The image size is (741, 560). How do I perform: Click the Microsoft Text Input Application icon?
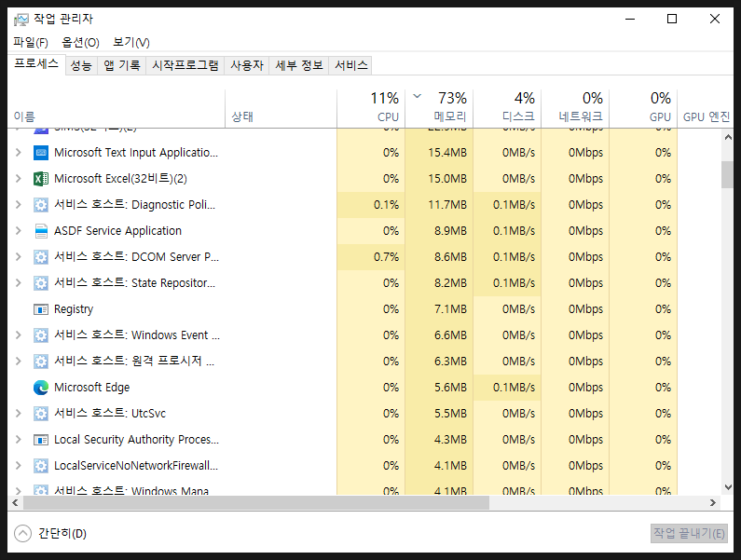(41, 153)
